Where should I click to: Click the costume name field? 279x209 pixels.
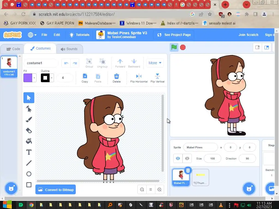tap(41, 63)
